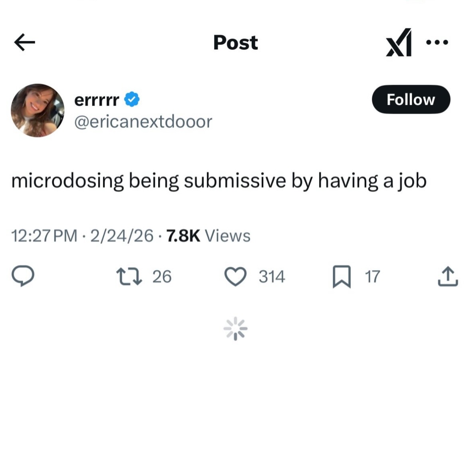The width and height of the screenshot is (471, 471).
Task: Switch to the Post header tab
Action: (235, 43)
